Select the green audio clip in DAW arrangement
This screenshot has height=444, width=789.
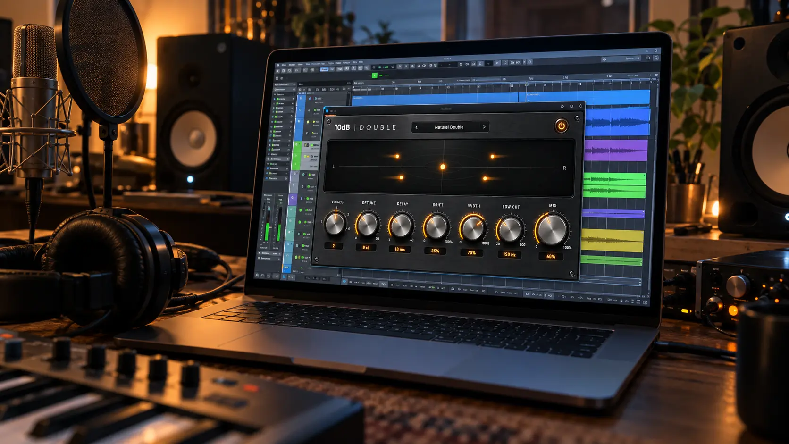(614, 185)
